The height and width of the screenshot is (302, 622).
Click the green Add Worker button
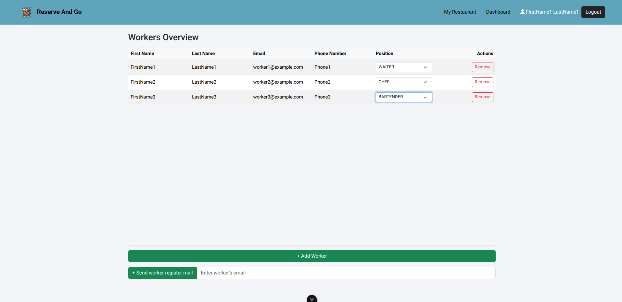312,256
